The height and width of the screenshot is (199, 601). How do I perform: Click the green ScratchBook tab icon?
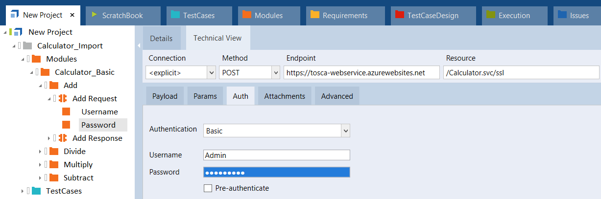pyautogui.click(x=95, y=15)
